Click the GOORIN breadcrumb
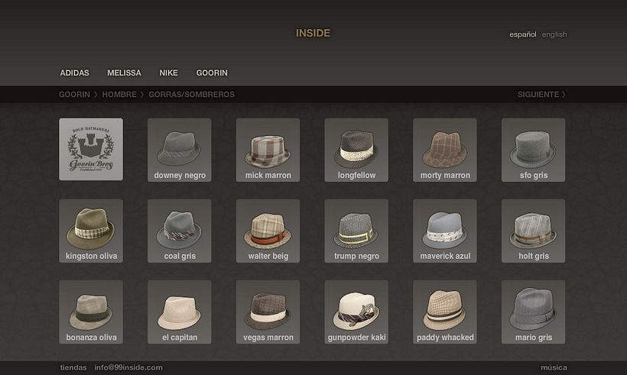Screen dimensions: 627x375 (x=74, y=95)
